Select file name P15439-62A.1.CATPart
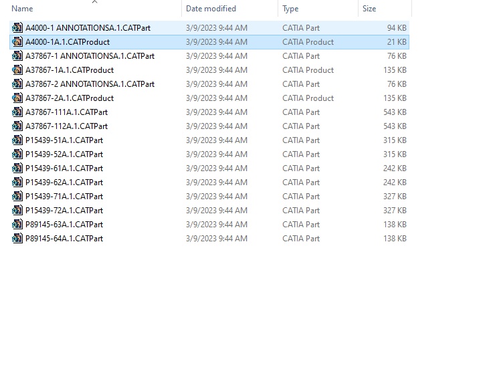Viewport: 501px width, 365px height. 64,182
